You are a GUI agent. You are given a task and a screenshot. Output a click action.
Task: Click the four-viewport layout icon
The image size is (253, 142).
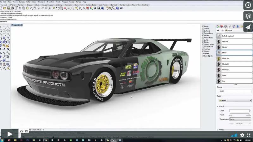pos(61,8)
